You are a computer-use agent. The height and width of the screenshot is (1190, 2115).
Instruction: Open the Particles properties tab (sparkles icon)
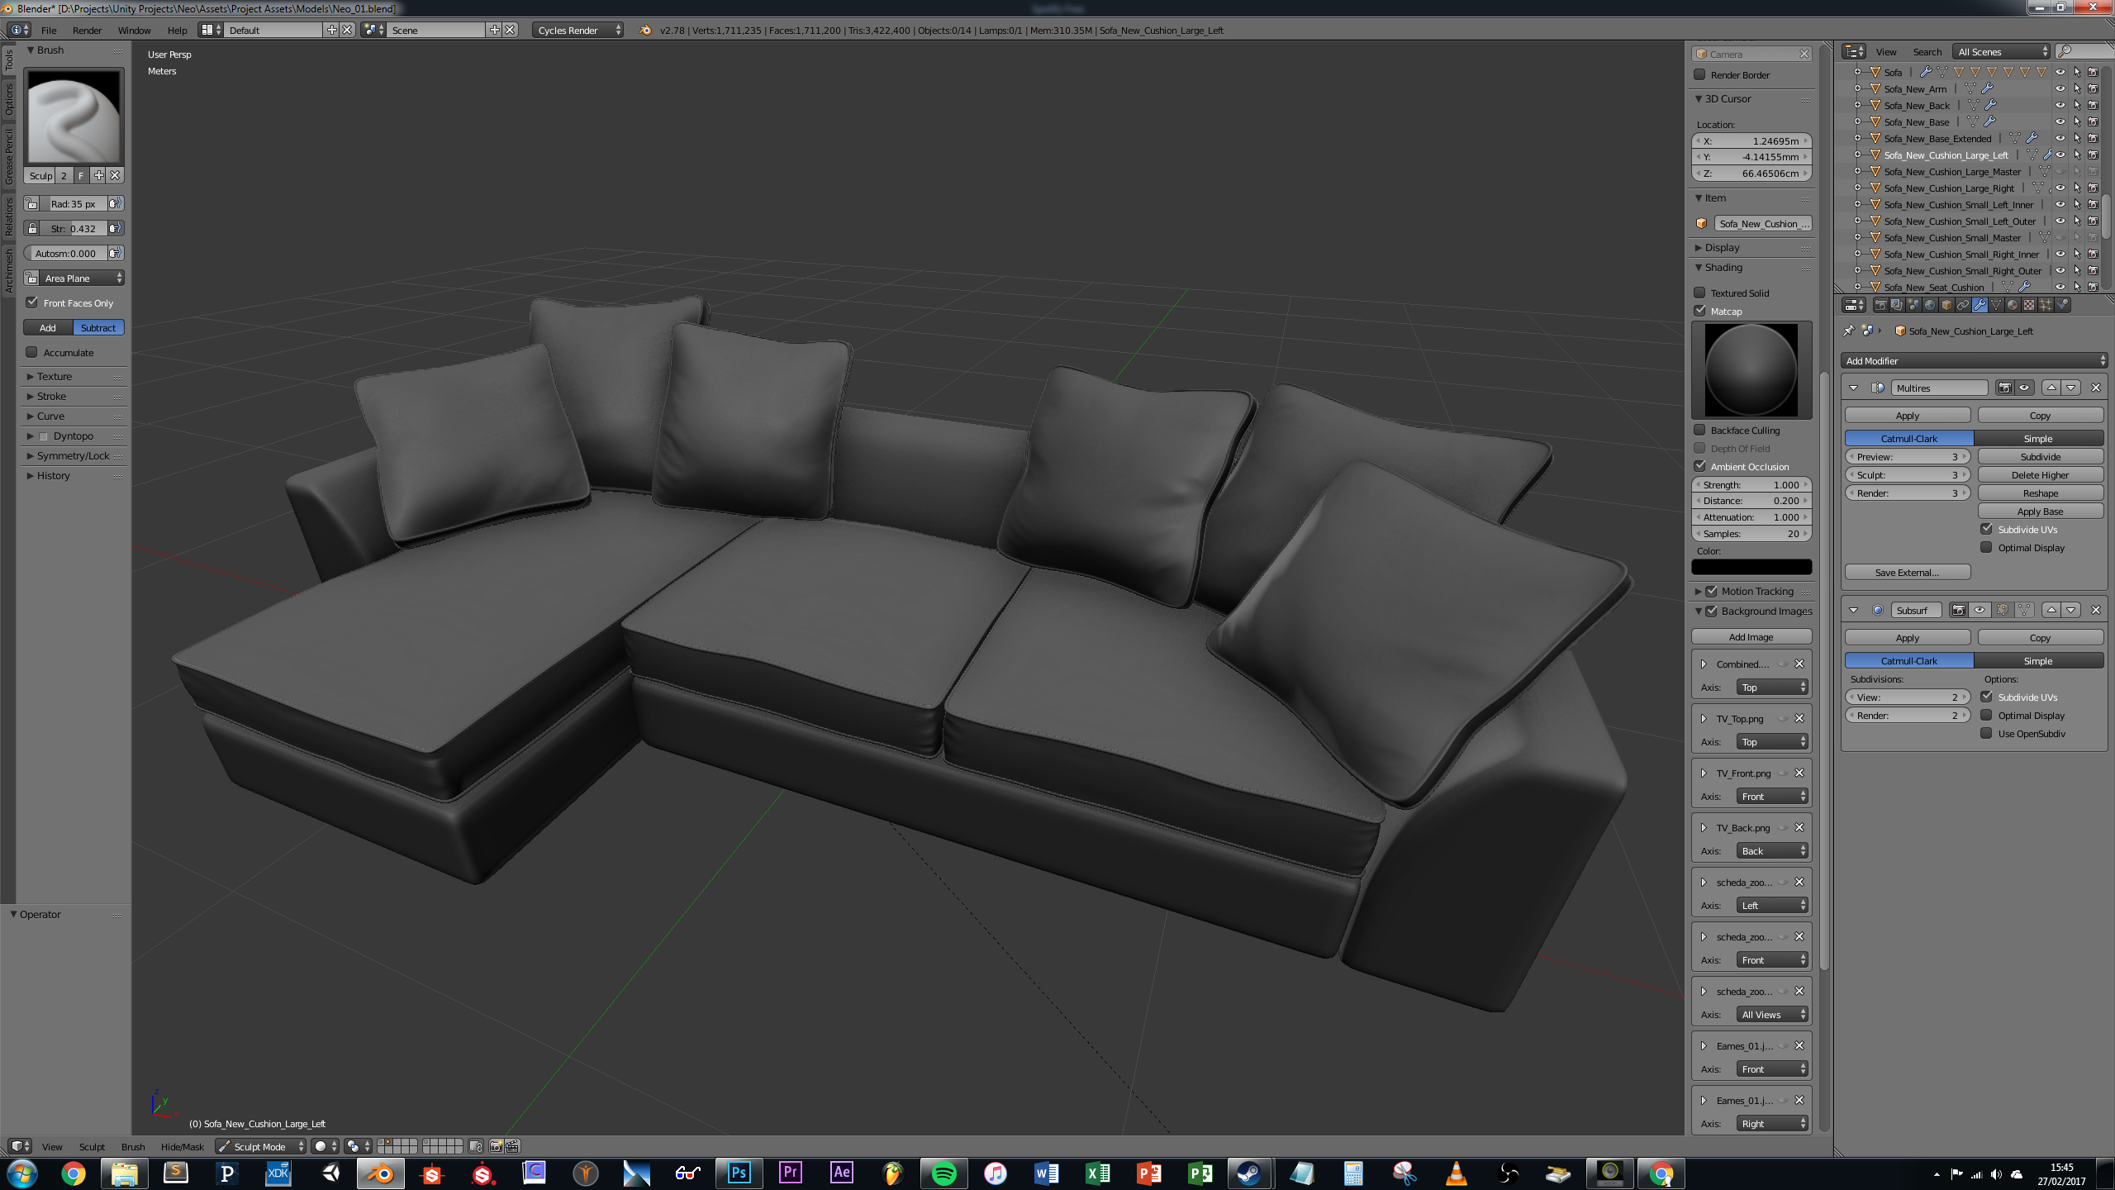click(2046, 305)
